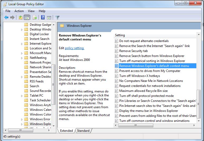204x141 pixels.
Task: Select Remove the Search the Internet "Search again" link
Action: (x=155, y=46)
